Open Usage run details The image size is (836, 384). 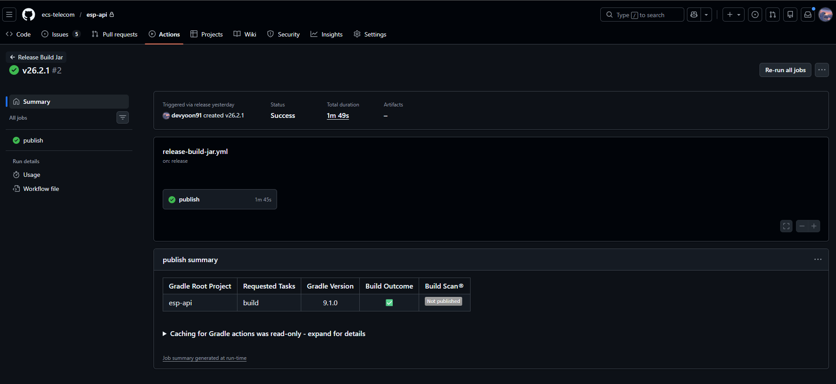(x=69, y=175)
